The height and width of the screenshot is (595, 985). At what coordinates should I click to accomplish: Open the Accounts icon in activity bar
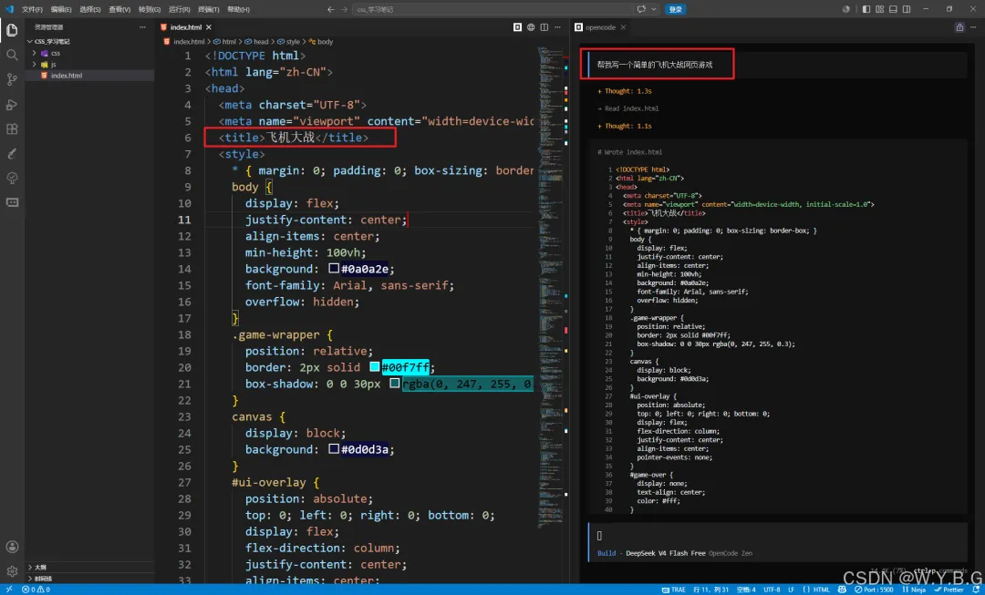coord(12,547)
